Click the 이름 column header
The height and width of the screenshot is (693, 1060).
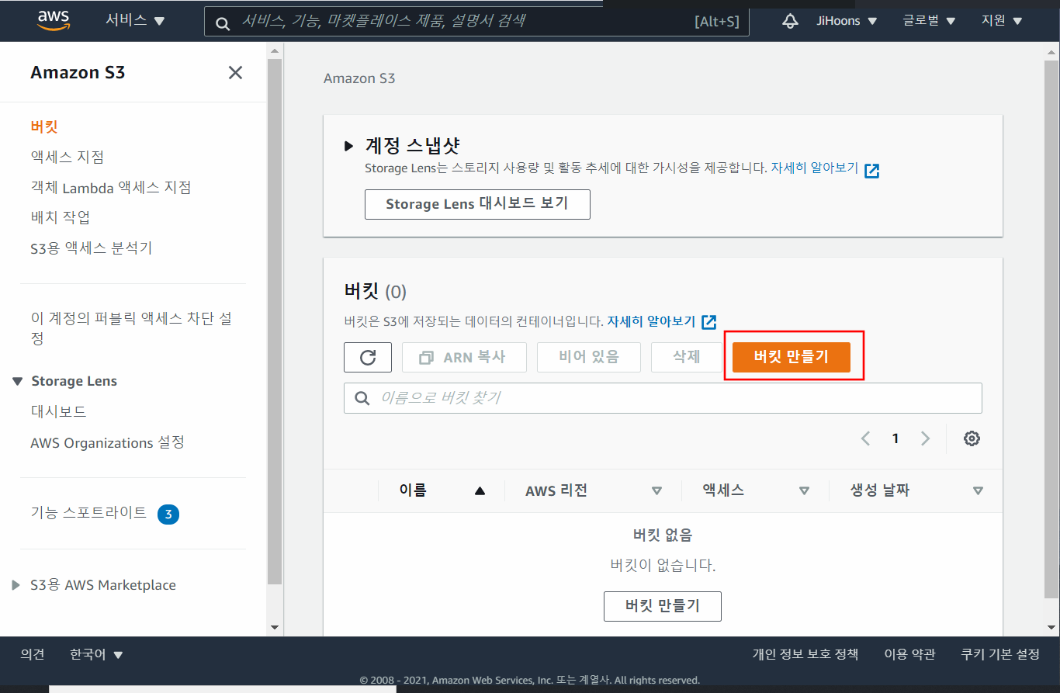(x=413, y=490)
